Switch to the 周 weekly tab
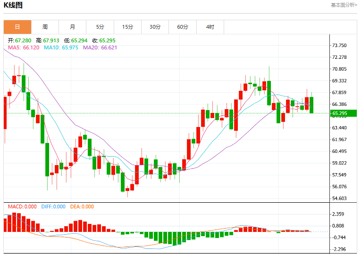361x254 pixels. [x=45, y=27]
